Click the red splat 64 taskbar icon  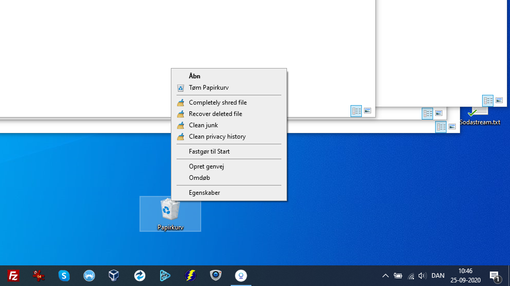click(x=39, y=276)
